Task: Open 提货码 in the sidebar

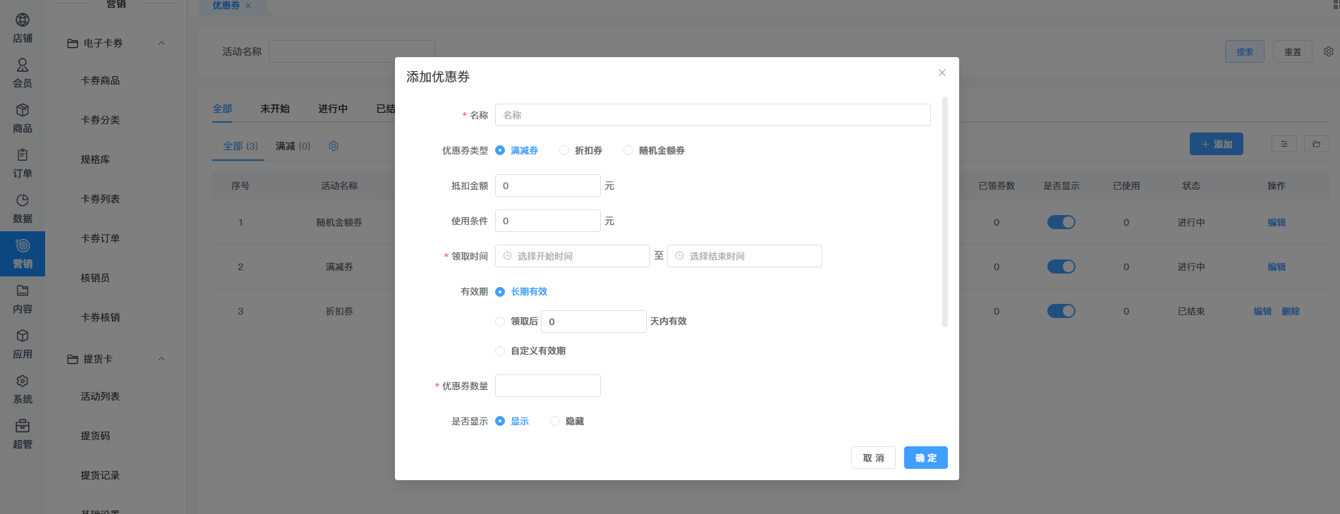Action: tap(95, 436)
